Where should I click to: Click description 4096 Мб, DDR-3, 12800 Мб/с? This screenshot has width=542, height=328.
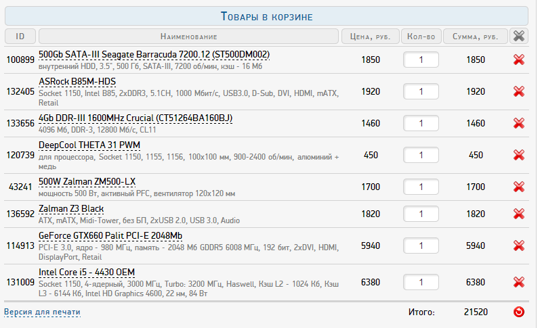[97, 130]
